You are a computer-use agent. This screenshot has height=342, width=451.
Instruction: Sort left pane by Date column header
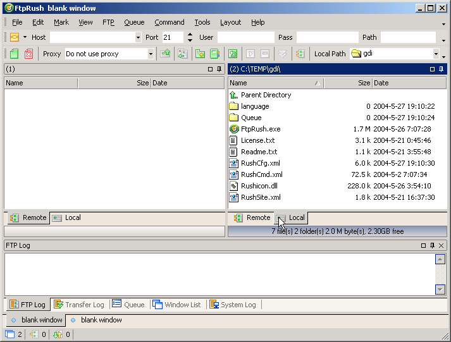click(x=187, y=83)
